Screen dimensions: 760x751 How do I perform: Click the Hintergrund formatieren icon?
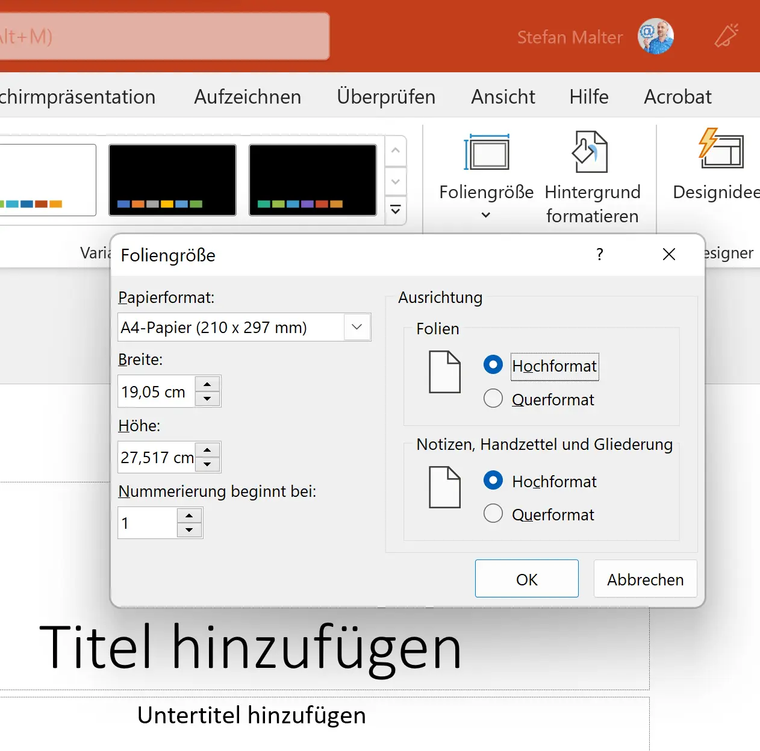coord(590,152)
